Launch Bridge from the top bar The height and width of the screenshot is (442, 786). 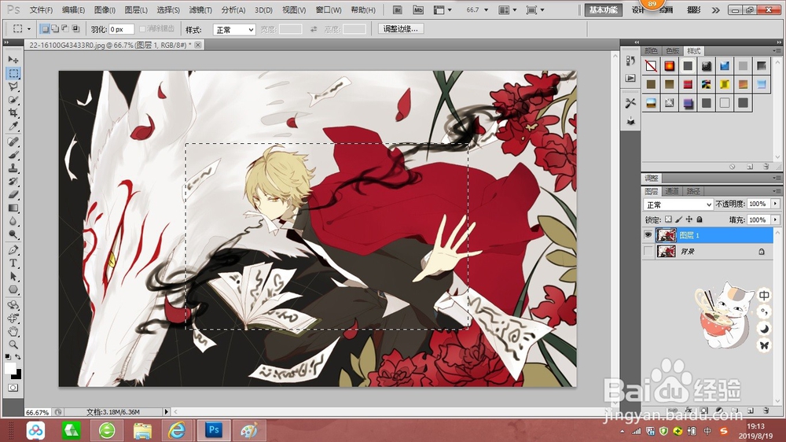pyautogui.click(x=398, y=9)
